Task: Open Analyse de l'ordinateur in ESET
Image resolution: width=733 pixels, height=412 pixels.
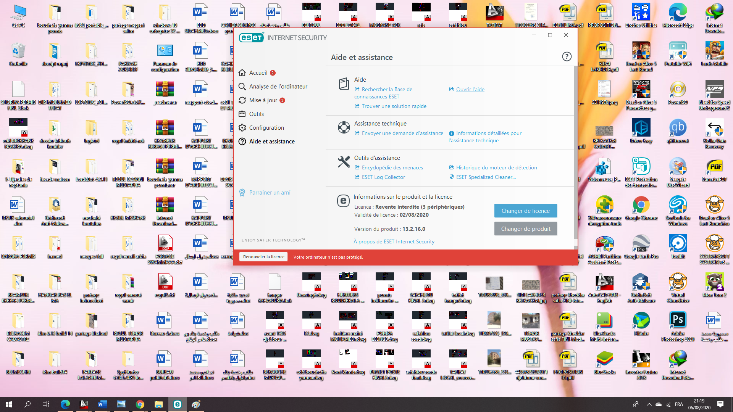Action: pyautogui.click(x=273, y=87)
